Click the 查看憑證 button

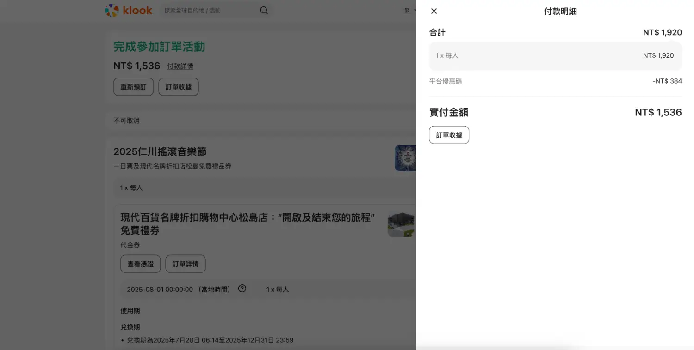pos(140,264)
